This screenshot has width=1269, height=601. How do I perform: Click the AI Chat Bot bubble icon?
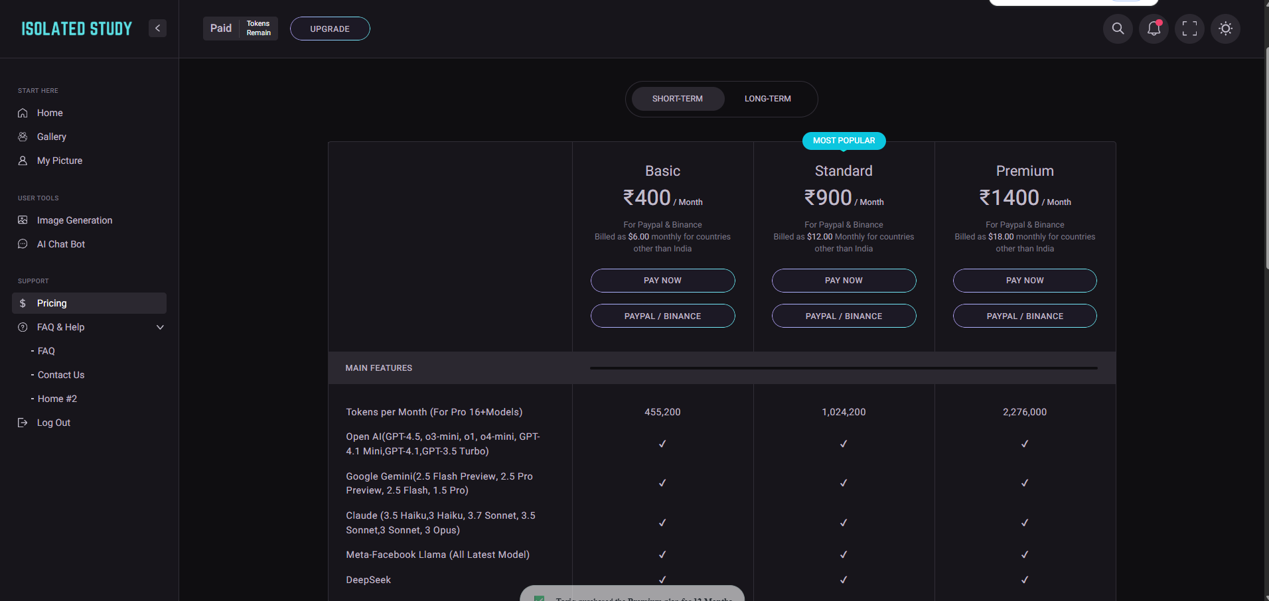[x=23, y=244]
